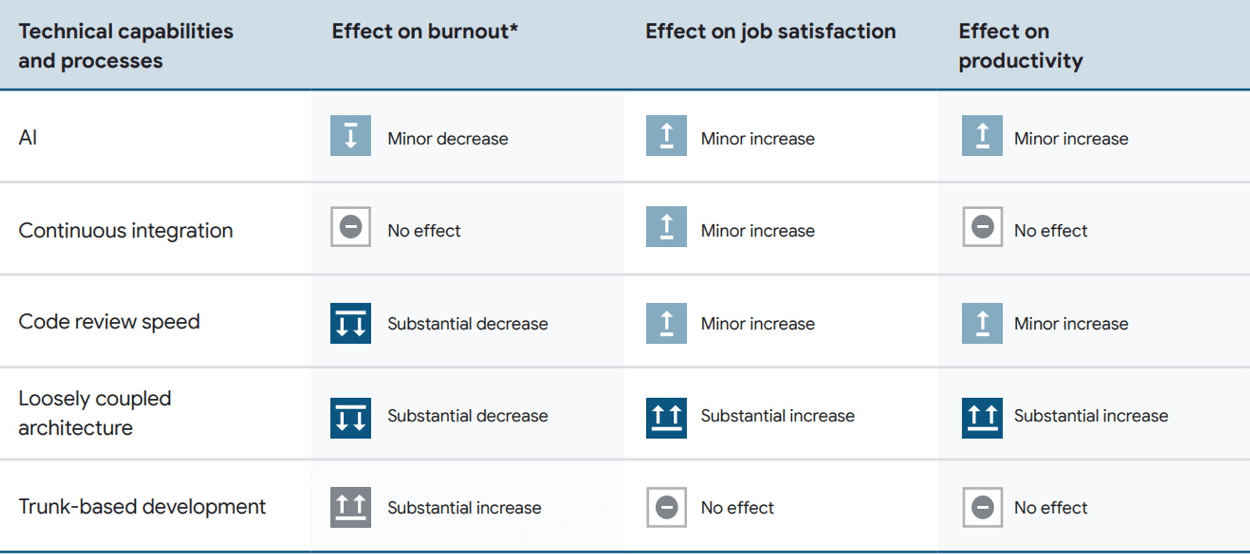
Task: Click the AI job satisfaction up-arrow icon
Action: pyautogui.click(x=666, y=135)
